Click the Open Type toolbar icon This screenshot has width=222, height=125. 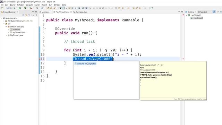tap(48, 8)
